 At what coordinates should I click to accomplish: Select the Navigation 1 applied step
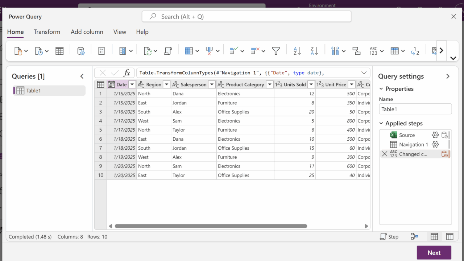(x=413, y=145)
